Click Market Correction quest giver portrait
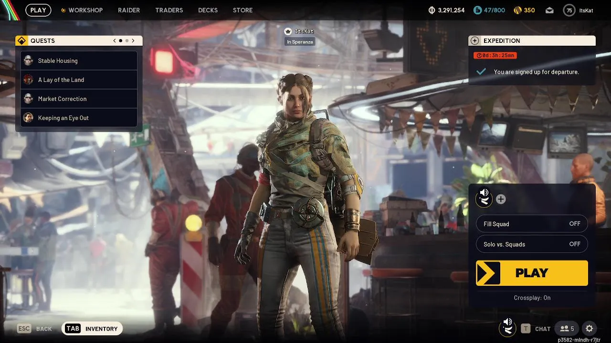The width and height of the screenshot is (611, 343). click(x=28, y=99)
